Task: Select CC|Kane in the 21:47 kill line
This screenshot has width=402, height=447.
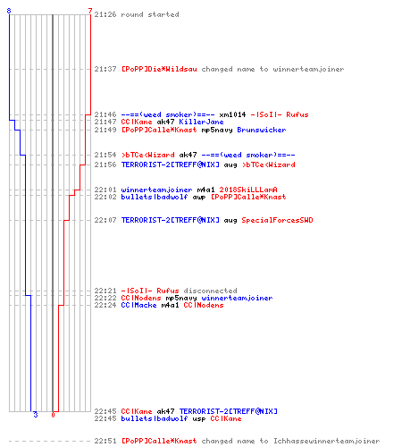Action: coord(137,122)
